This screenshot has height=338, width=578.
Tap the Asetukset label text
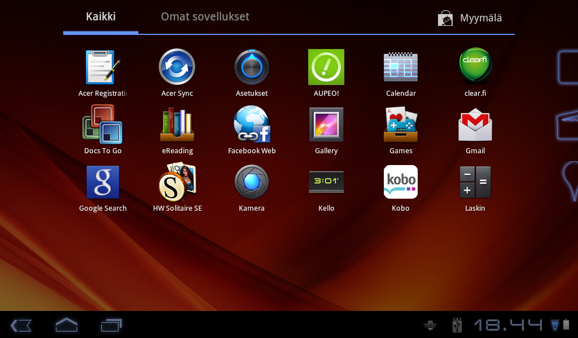pos(252,94)
